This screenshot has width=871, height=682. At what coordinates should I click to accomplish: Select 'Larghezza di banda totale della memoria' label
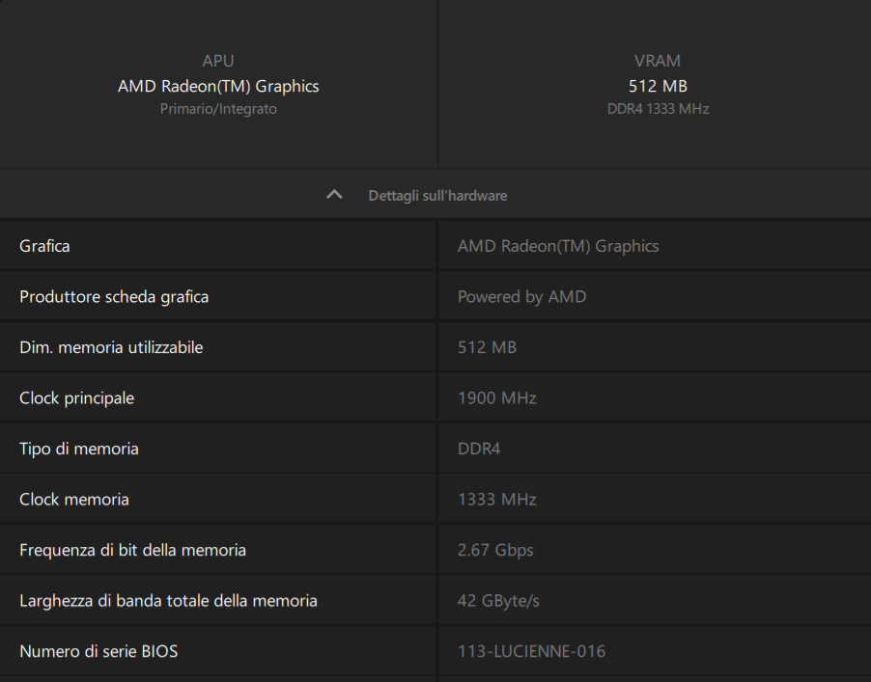(x=168, y=600)
